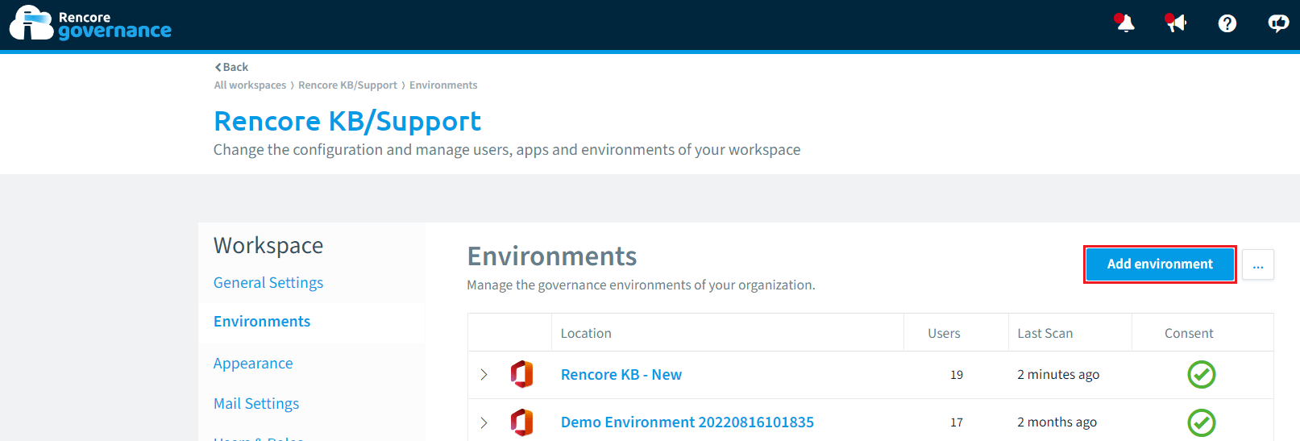Select Environments in Workspace menu
The width and height of the screenshot is (1300, 441).
[262, 322]
